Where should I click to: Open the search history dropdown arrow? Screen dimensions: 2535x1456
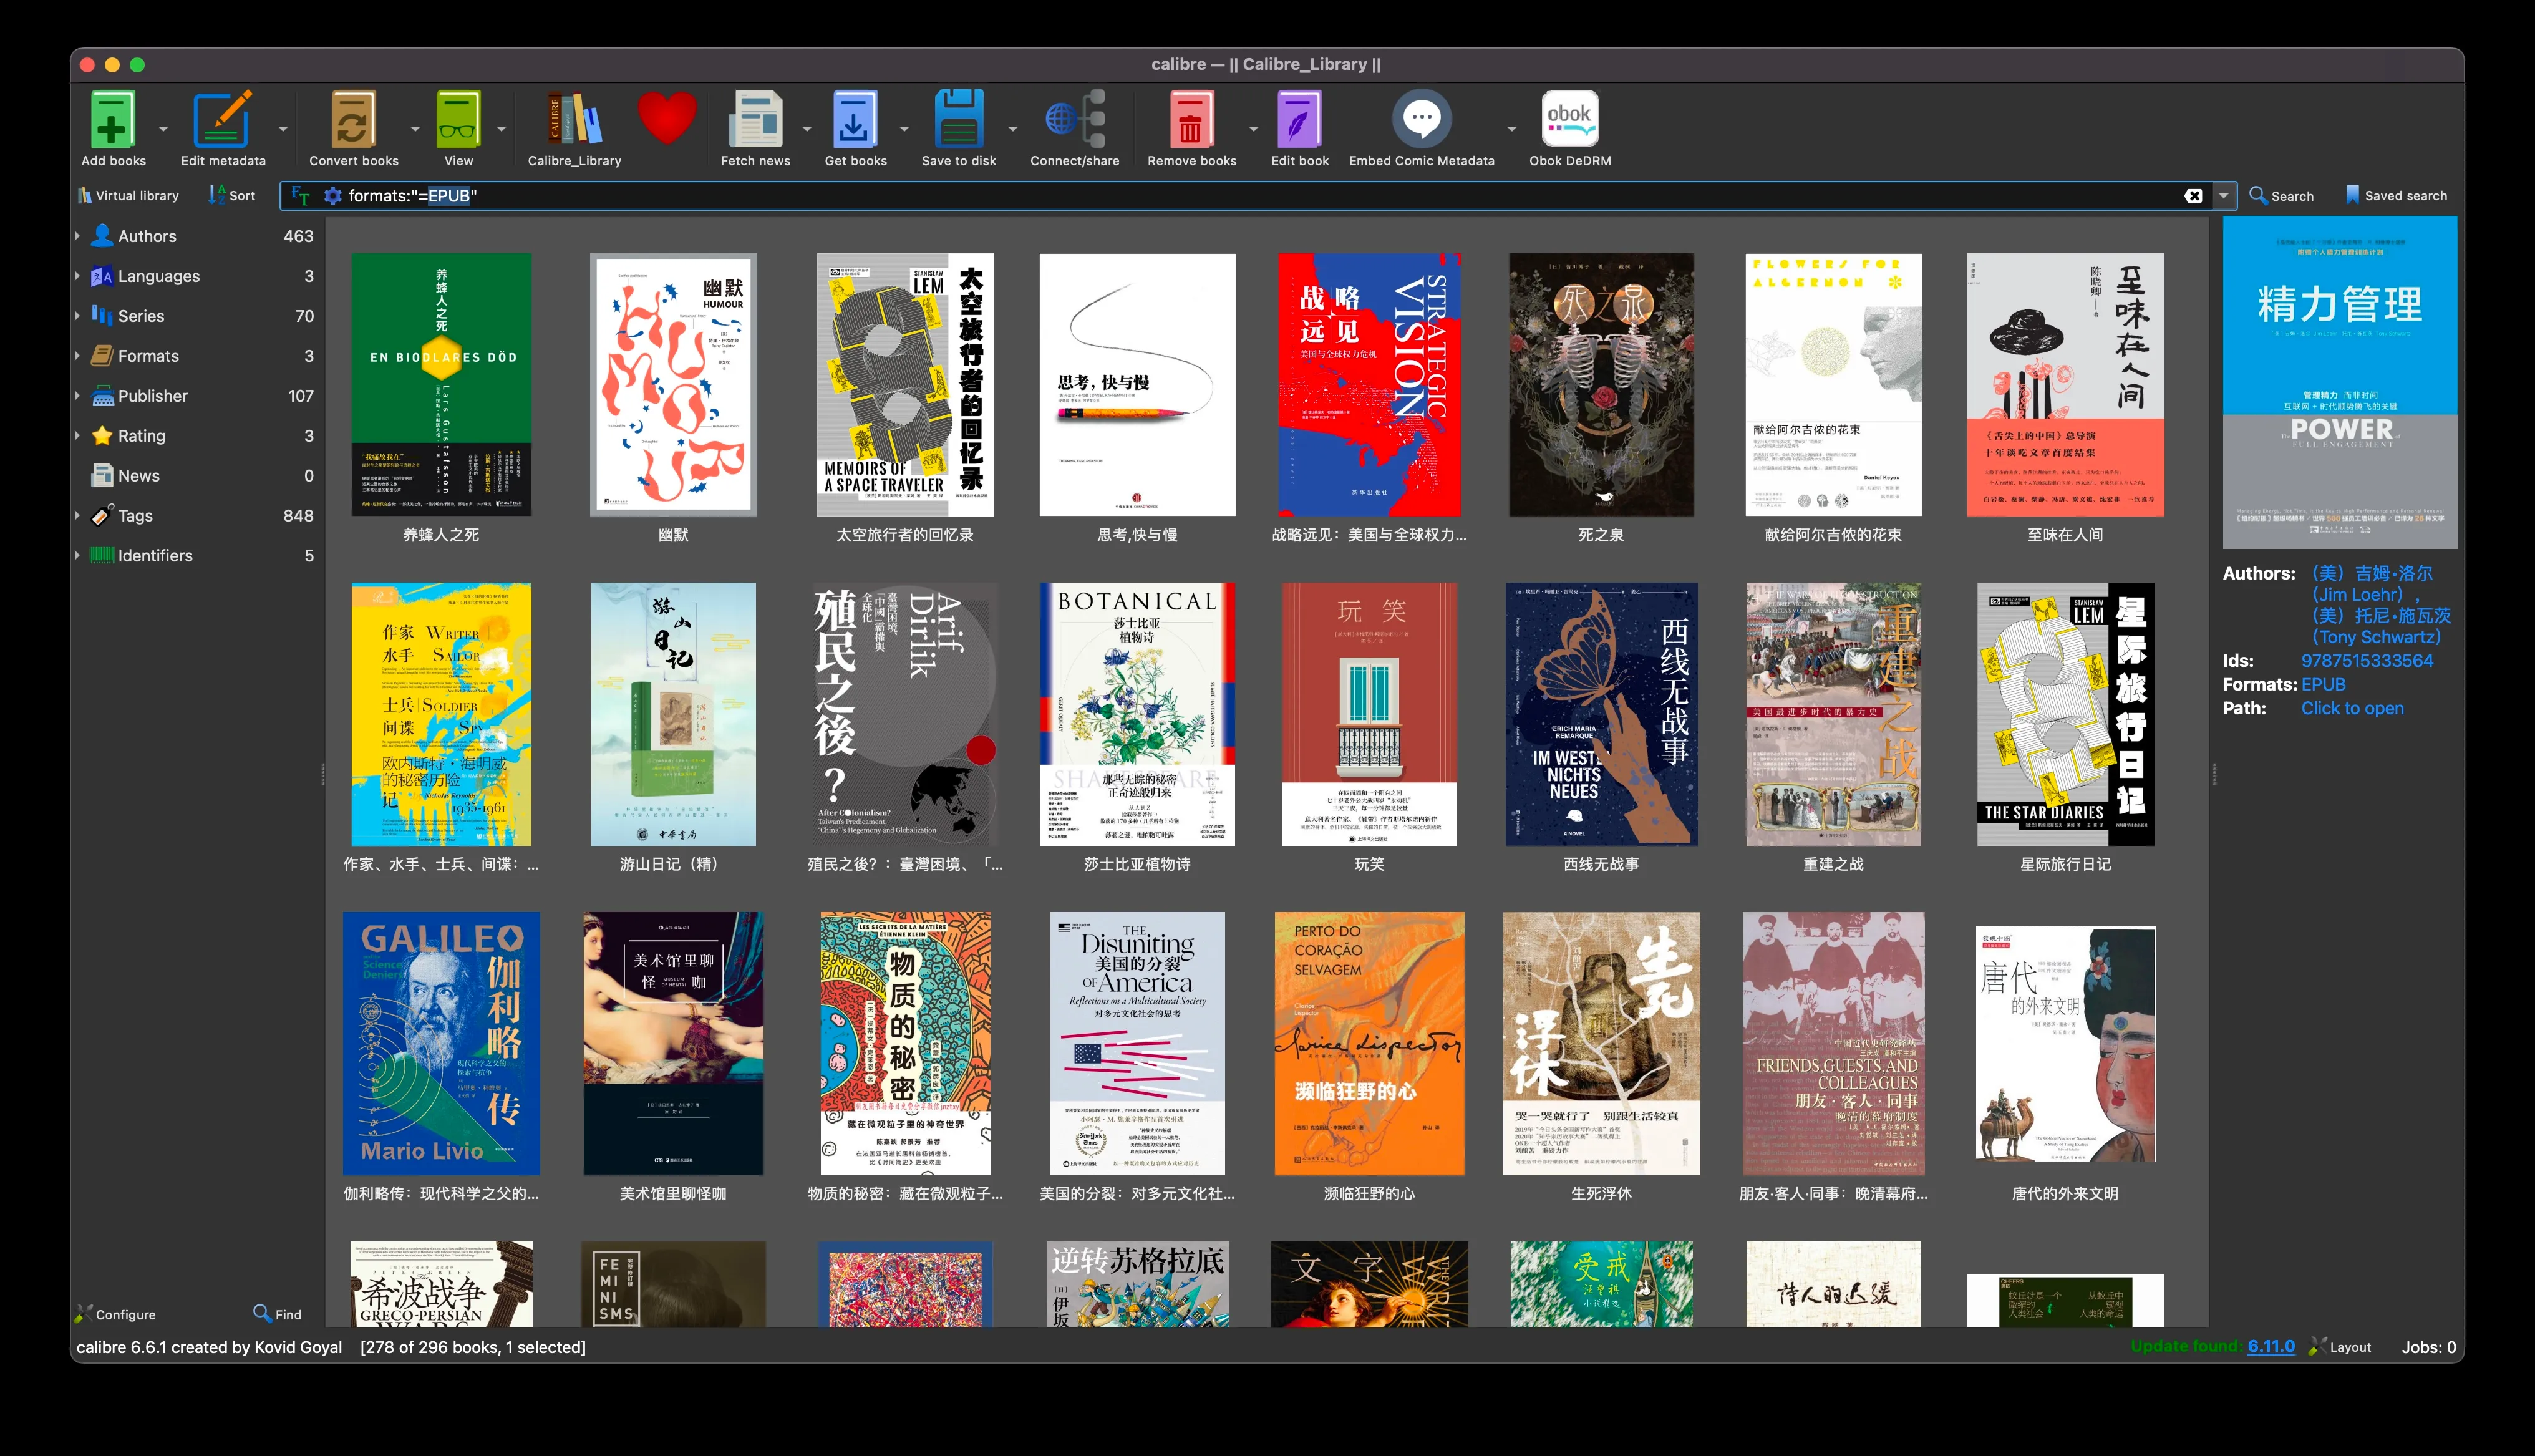pyautogui.click(x=2223, y=196)
